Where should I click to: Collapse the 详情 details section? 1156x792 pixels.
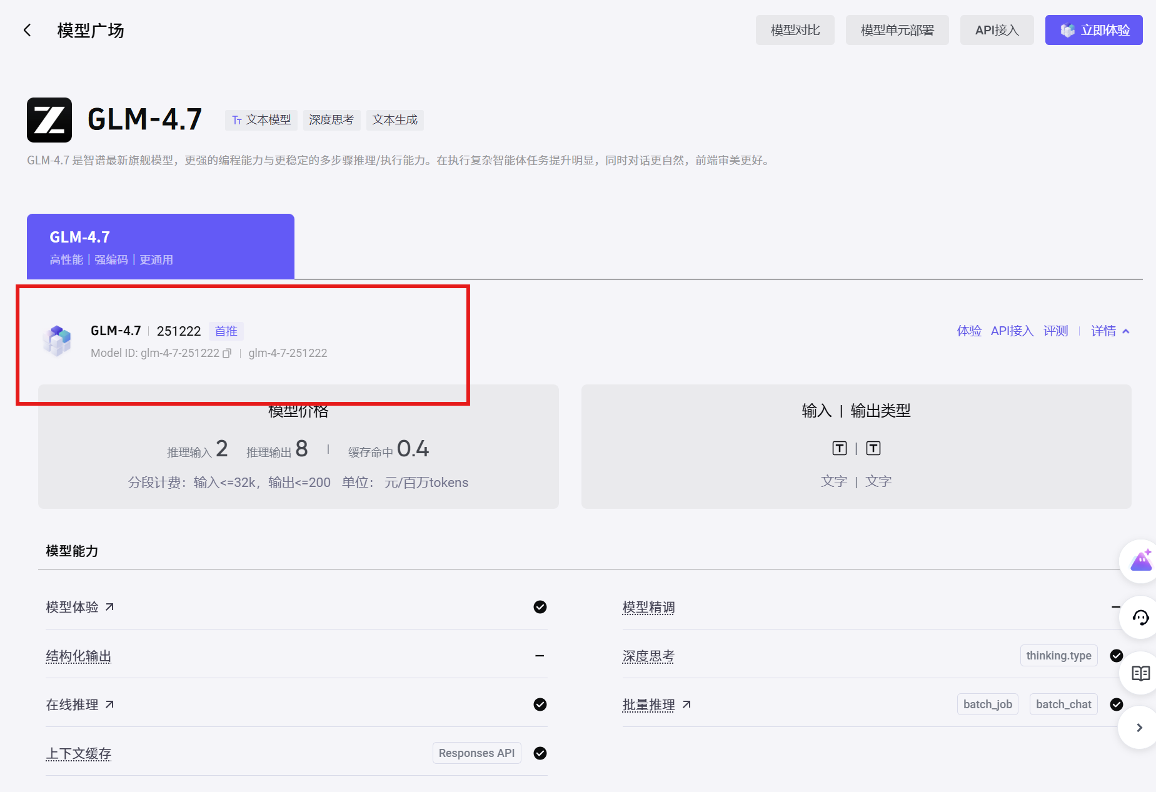(1110, 331)
